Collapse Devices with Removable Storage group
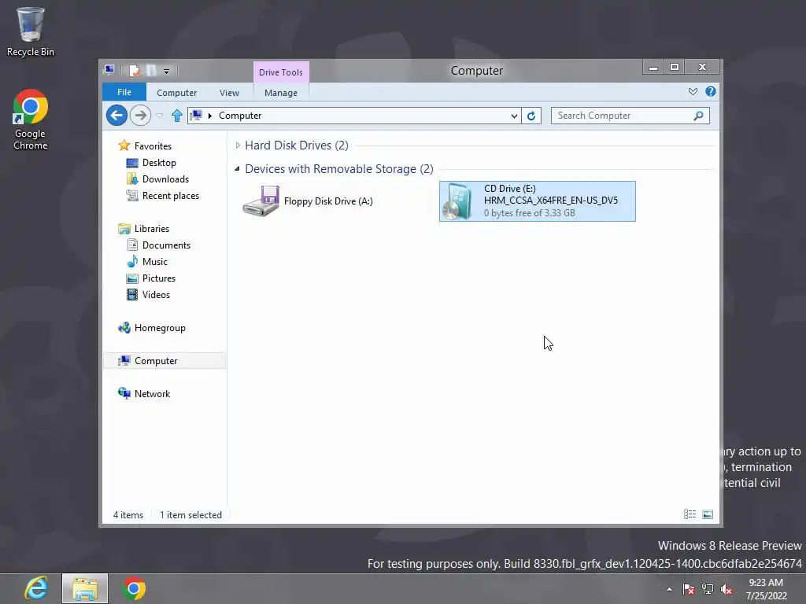 click(x=237, y=168)
